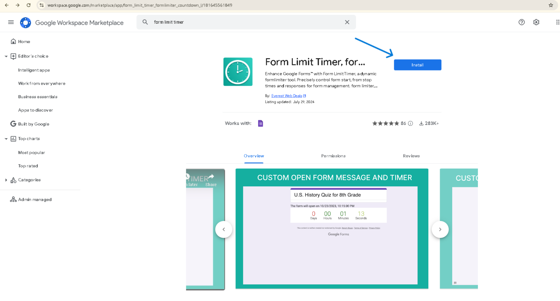Screen dimensions: 560x301
Task: Install the Form Limit Timer add-on
Action: pos(417,65)
